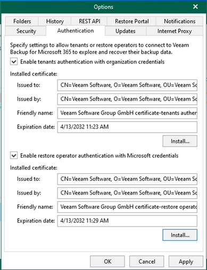
Task: Click the Cancel button
Action: (x=147, y=261)
